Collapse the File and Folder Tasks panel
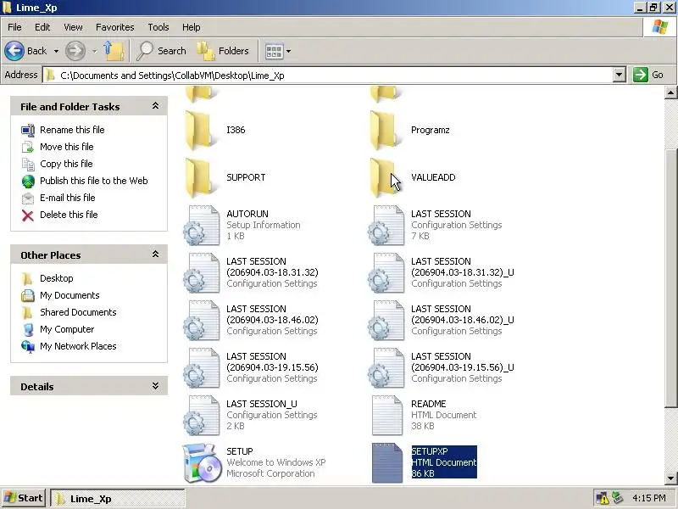 [x=155, y=106]
